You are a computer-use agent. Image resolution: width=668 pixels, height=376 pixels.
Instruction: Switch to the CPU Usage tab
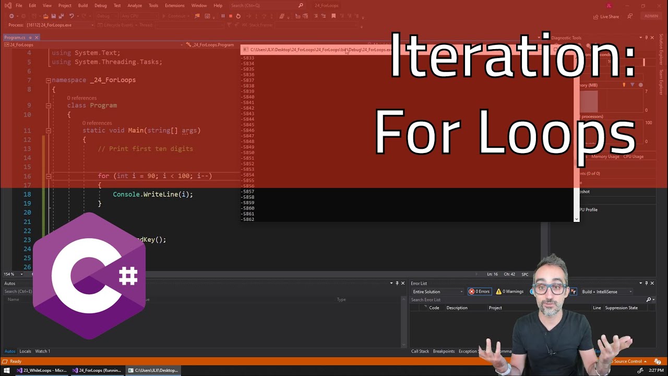click(x=633, y=157)
